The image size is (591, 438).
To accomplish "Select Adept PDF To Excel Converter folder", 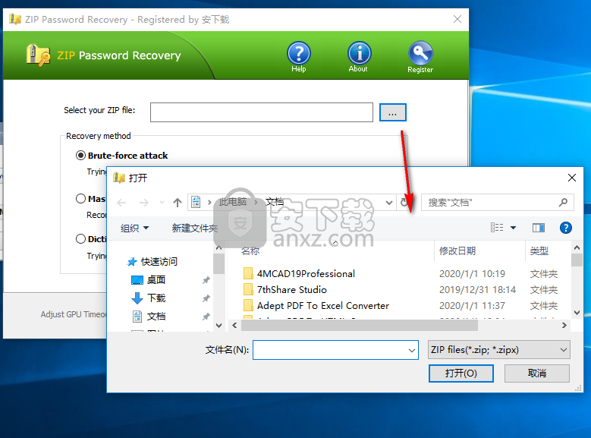I will (323, 305).
